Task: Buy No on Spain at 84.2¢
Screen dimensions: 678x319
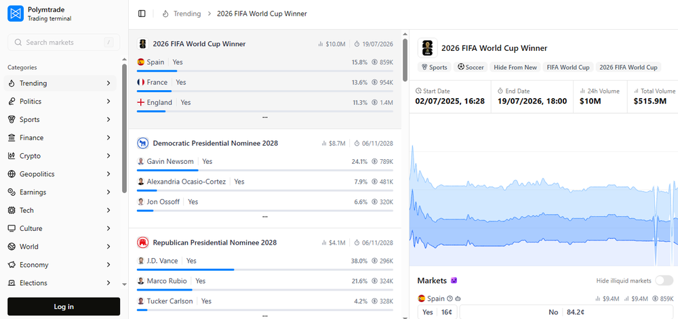Action: coord(567,312)
